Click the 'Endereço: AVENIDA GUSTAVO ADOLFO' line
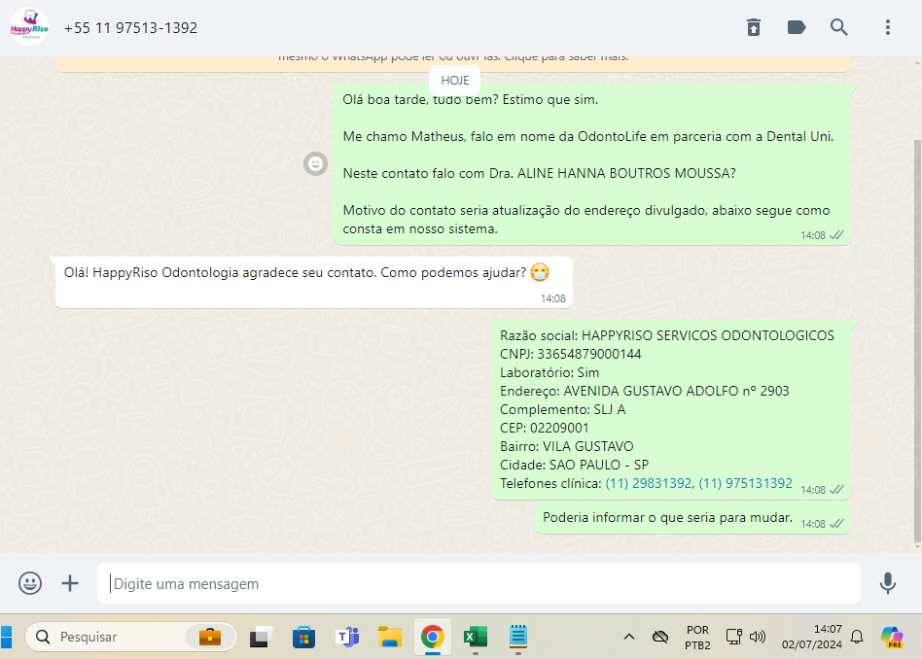 click(645, 391)
